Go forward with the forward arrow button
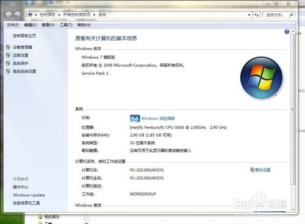305x224 pixels. (18, 15)
